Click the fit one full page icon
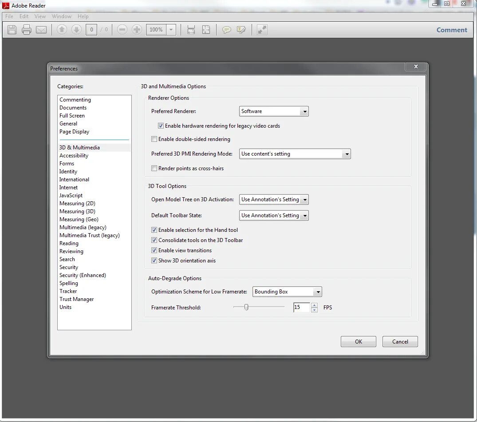Image resolution: width=477 pixels, height=422 pixels. pos(206,30)
